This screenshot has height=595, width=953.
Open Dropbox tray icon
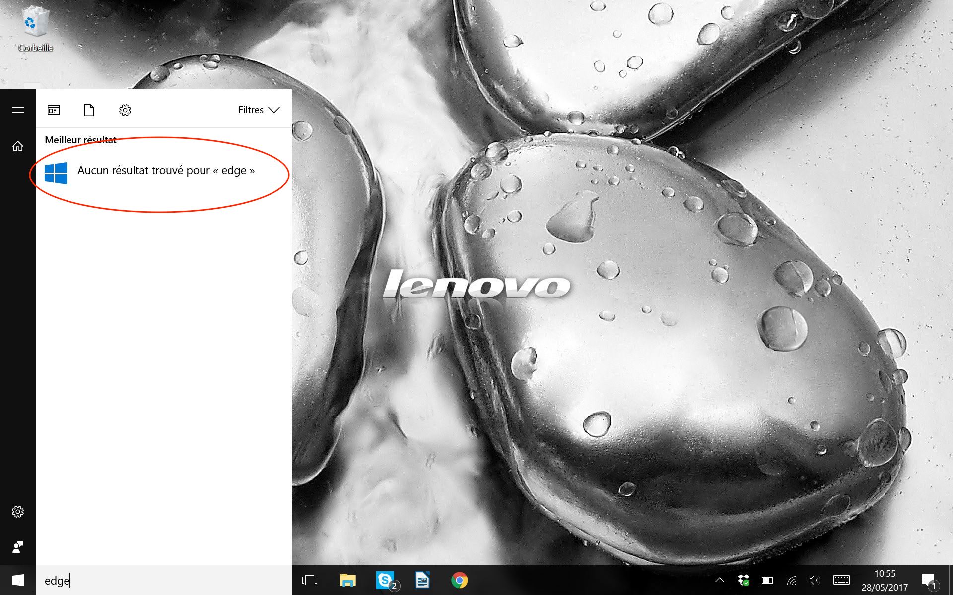(743, 580)
